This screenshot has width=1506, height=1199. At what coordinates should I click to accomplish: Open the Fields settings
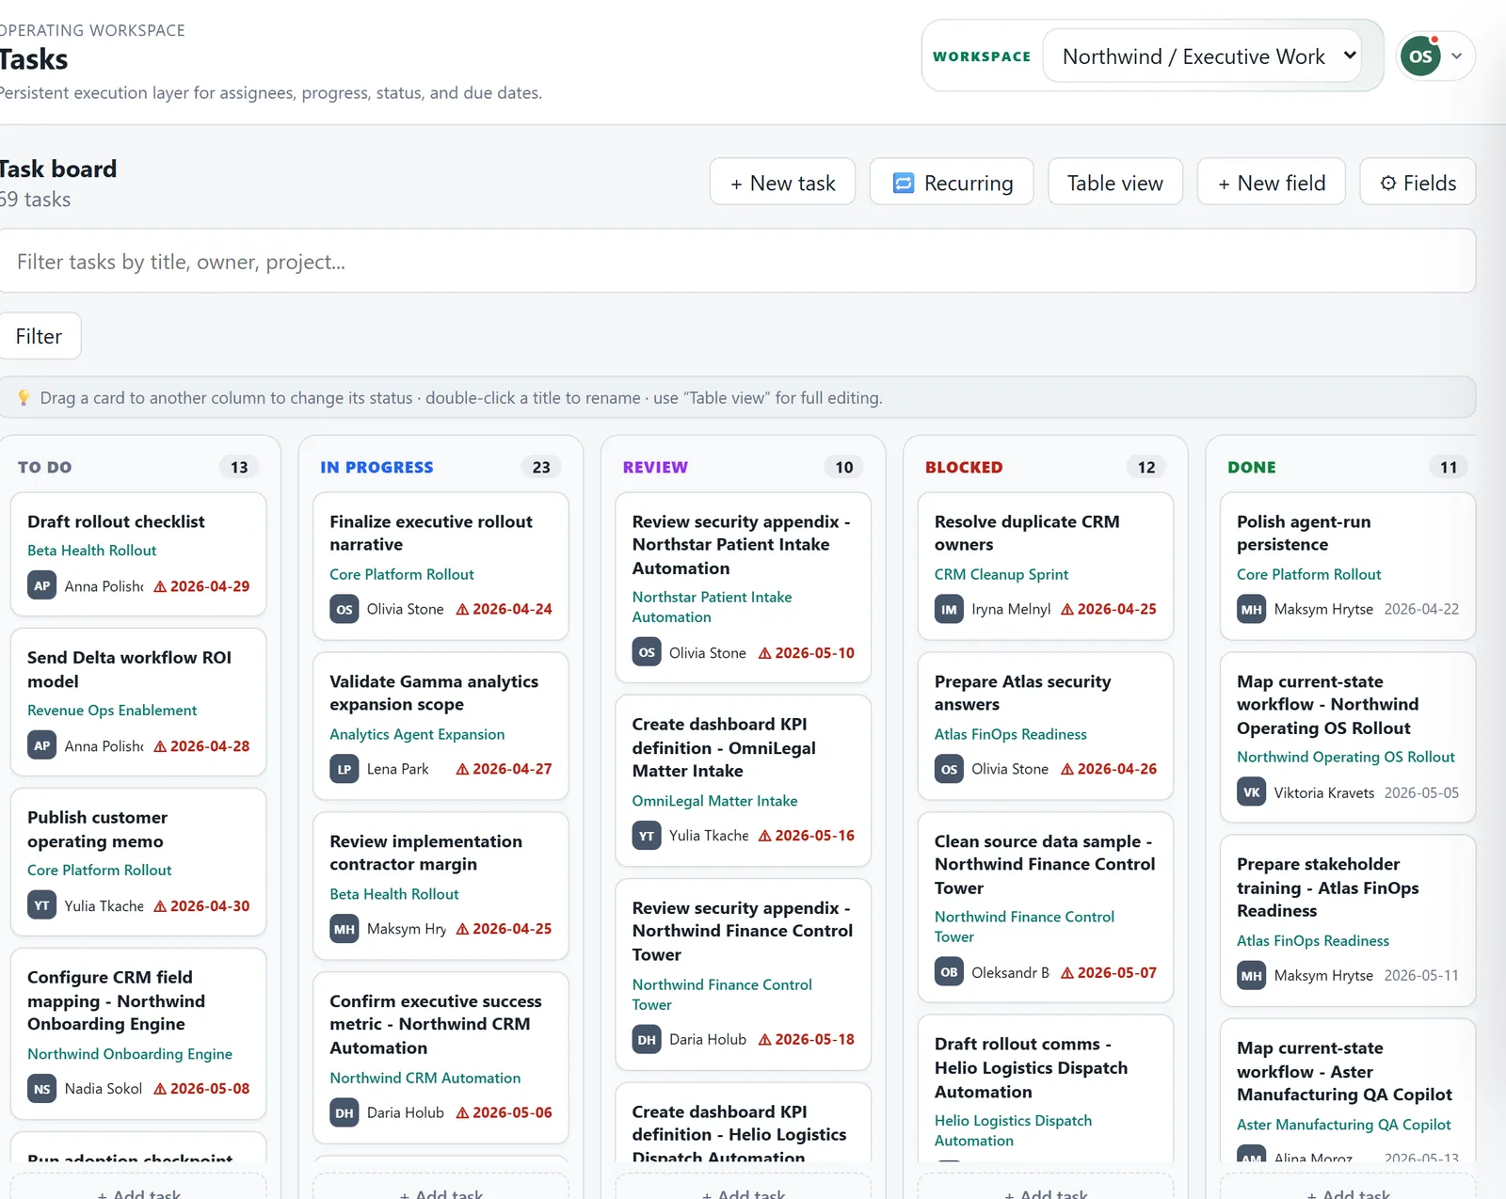click(x=1418, y=183)
